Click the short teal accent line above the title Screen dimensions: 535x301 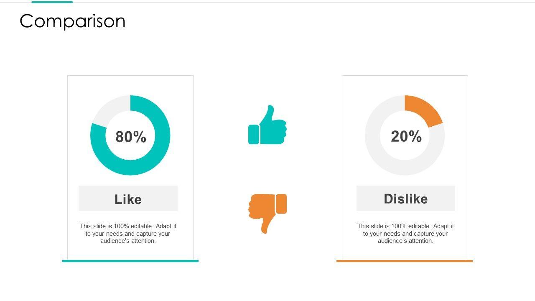click(52, 2)
